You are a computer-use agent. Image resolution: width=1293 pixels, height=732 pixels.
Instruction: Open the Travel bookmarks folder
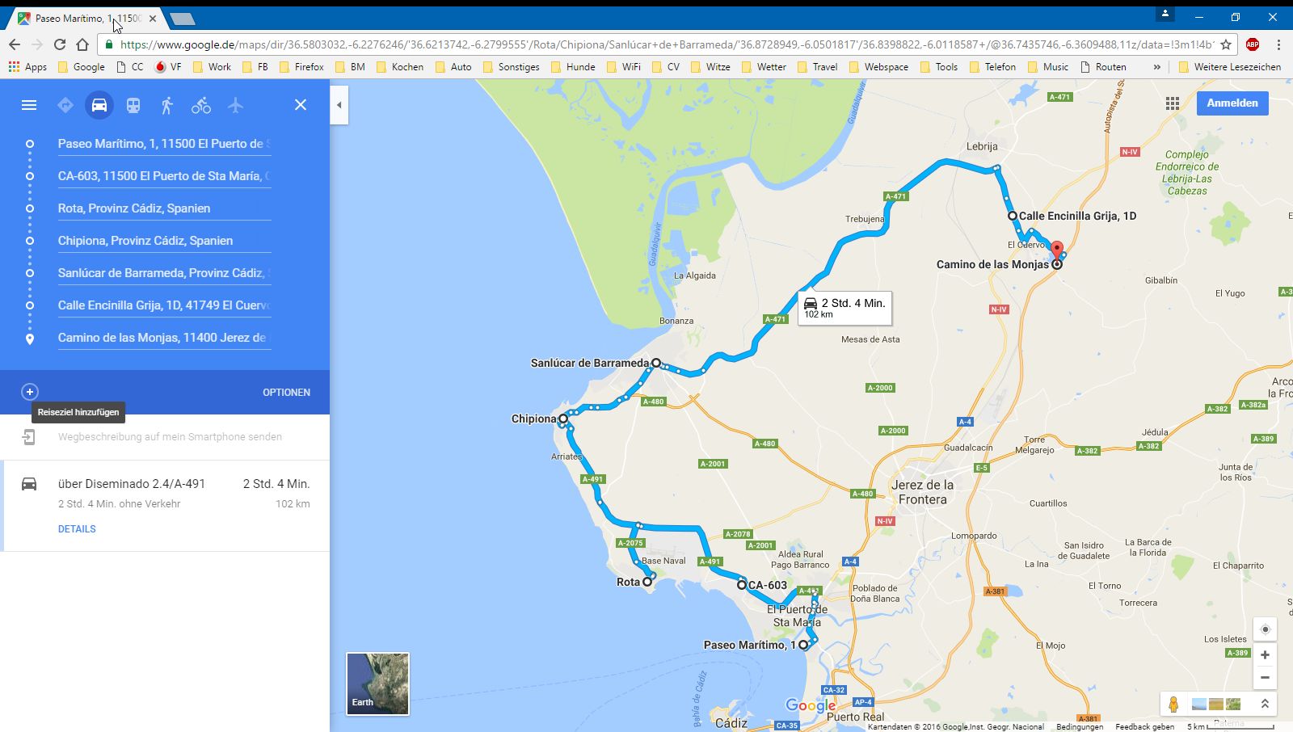[816, 67]
